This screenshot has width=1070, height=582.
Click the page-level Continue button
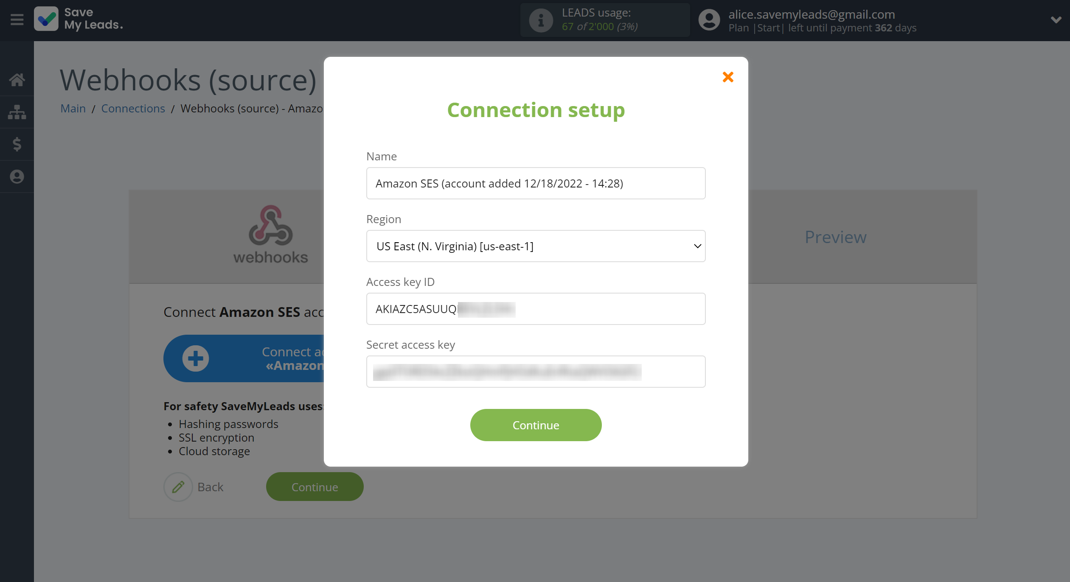[315, 487]
